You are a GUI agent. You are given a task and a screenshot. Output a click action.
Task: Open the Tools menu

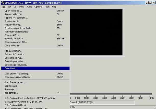click(47, 7)
